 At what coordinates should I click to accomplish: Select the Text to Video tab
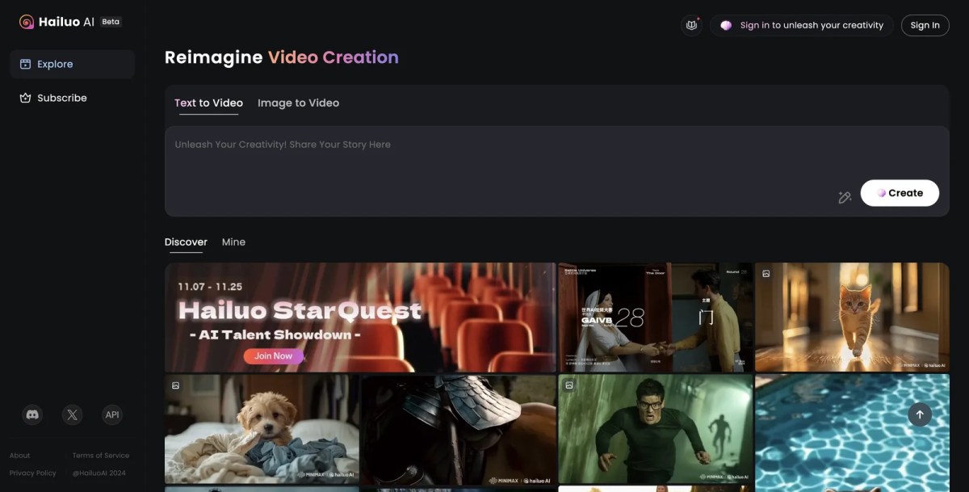click(208, 103)
